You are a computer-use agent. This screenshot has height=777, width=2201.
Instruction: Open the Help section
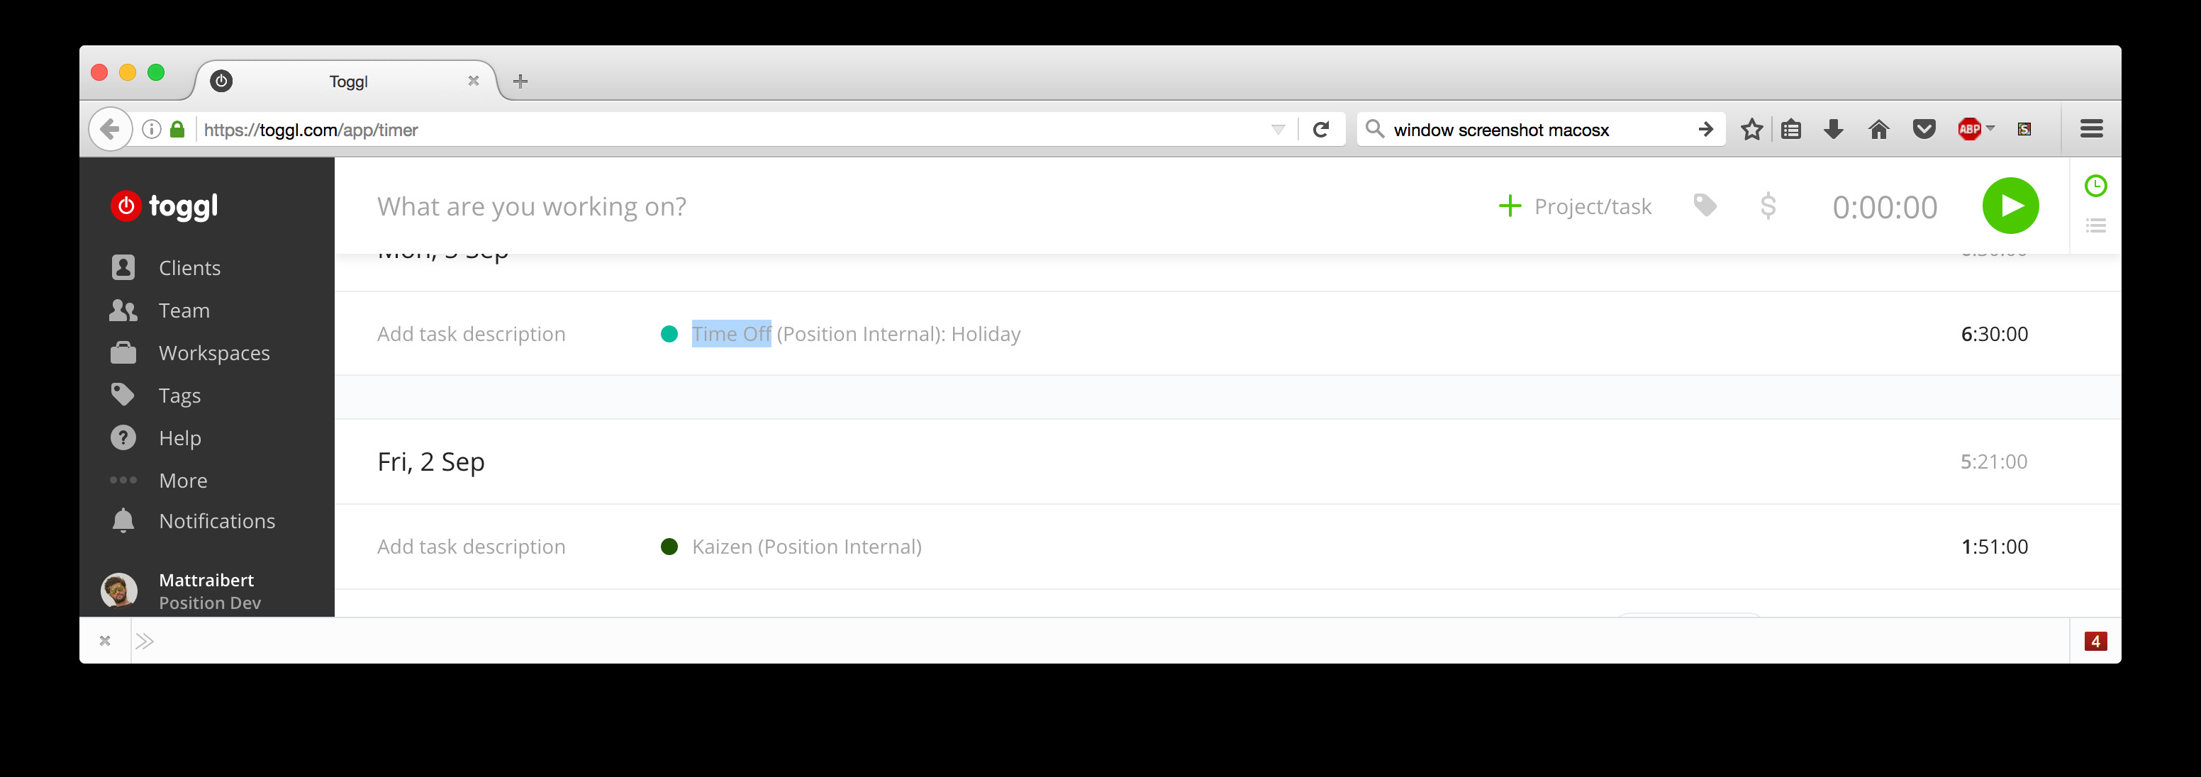(x=179, y=438)
